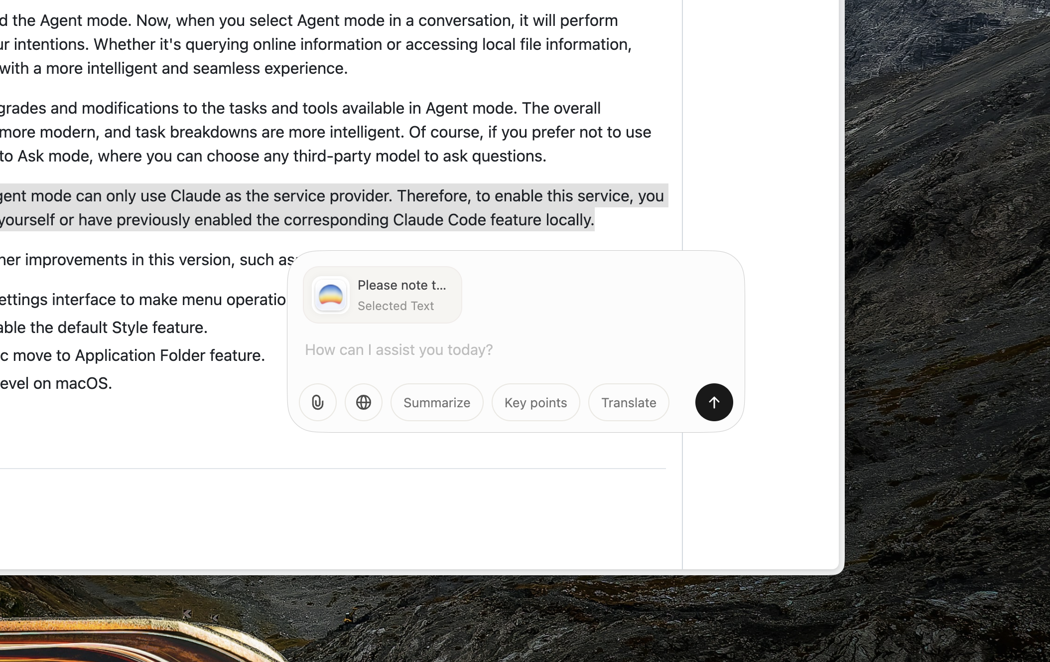Select the Translate quick action
This screenshot has height=662, width=1050.
pos(628,402)
